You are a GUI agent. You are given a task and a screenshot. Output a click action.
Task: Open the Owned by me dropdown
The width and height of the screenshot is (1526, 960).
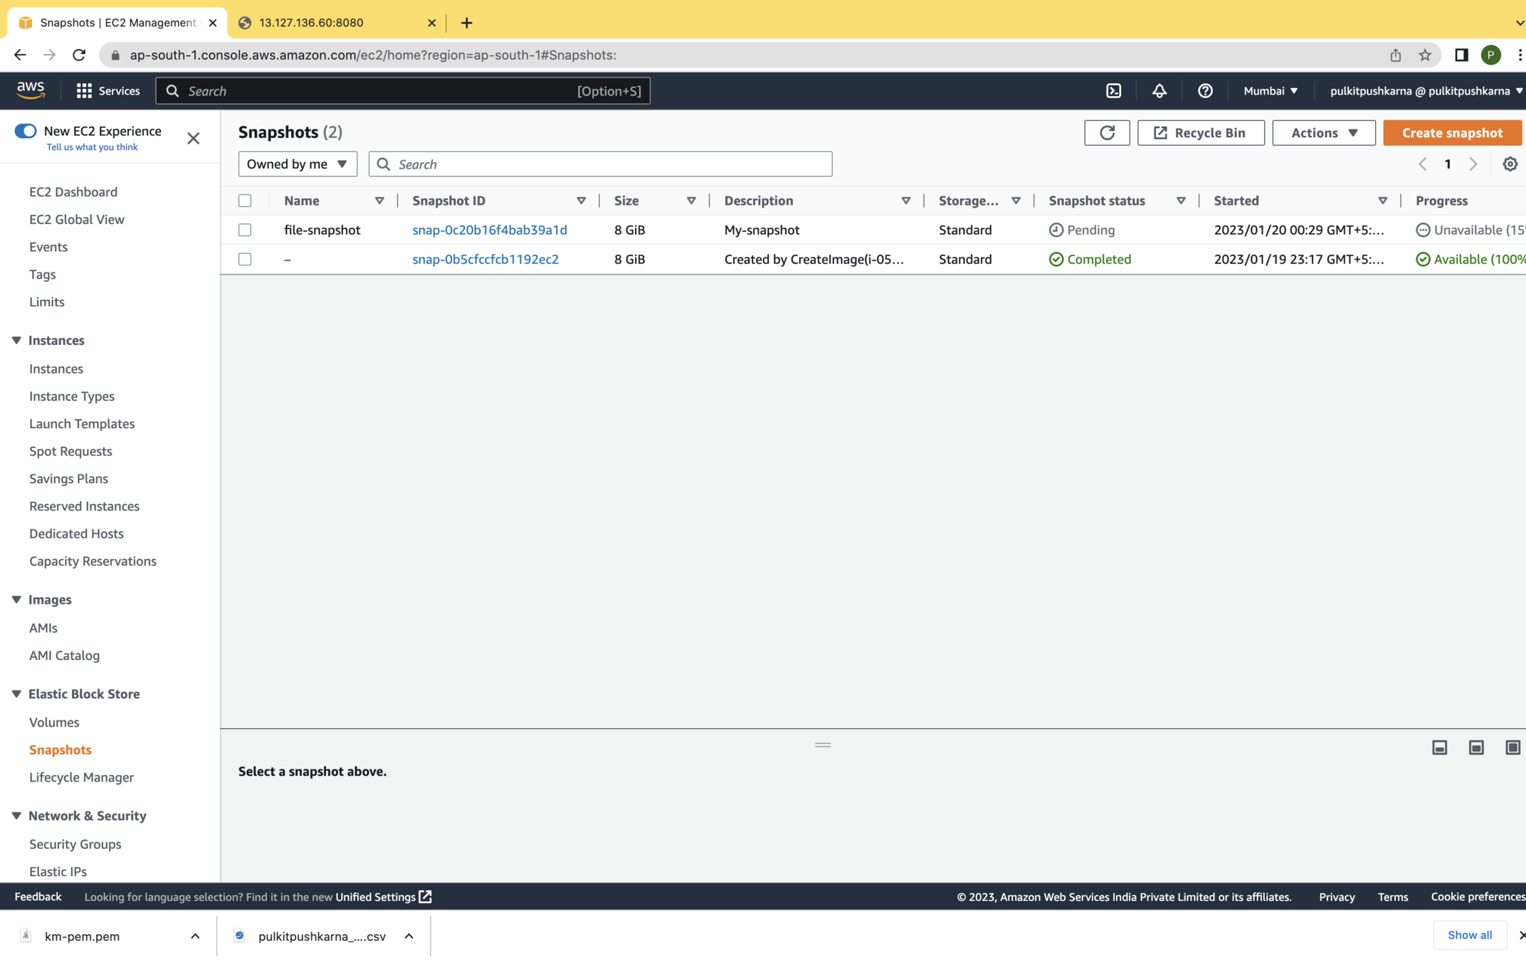pyautogui.click(x=297, y=164)
